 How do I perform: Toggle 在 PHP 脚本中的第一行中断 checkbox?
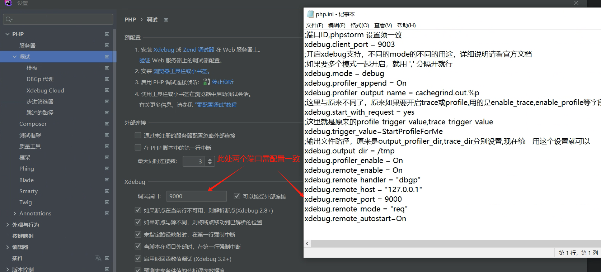pos(138,147)
